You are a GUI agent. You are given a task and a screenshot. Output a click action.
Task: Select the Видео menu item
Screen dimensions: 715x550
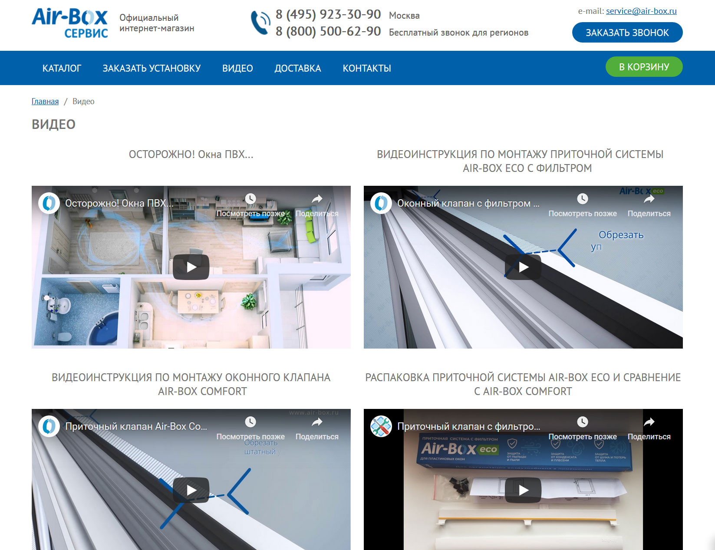pos(237,68)
